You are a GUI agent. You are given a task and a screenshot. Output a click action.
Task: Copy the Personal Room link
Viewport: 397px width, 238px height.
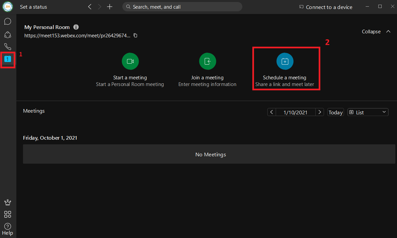point(135,35)
